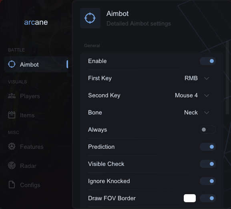Click the Features gear icon

click(12, 146)
